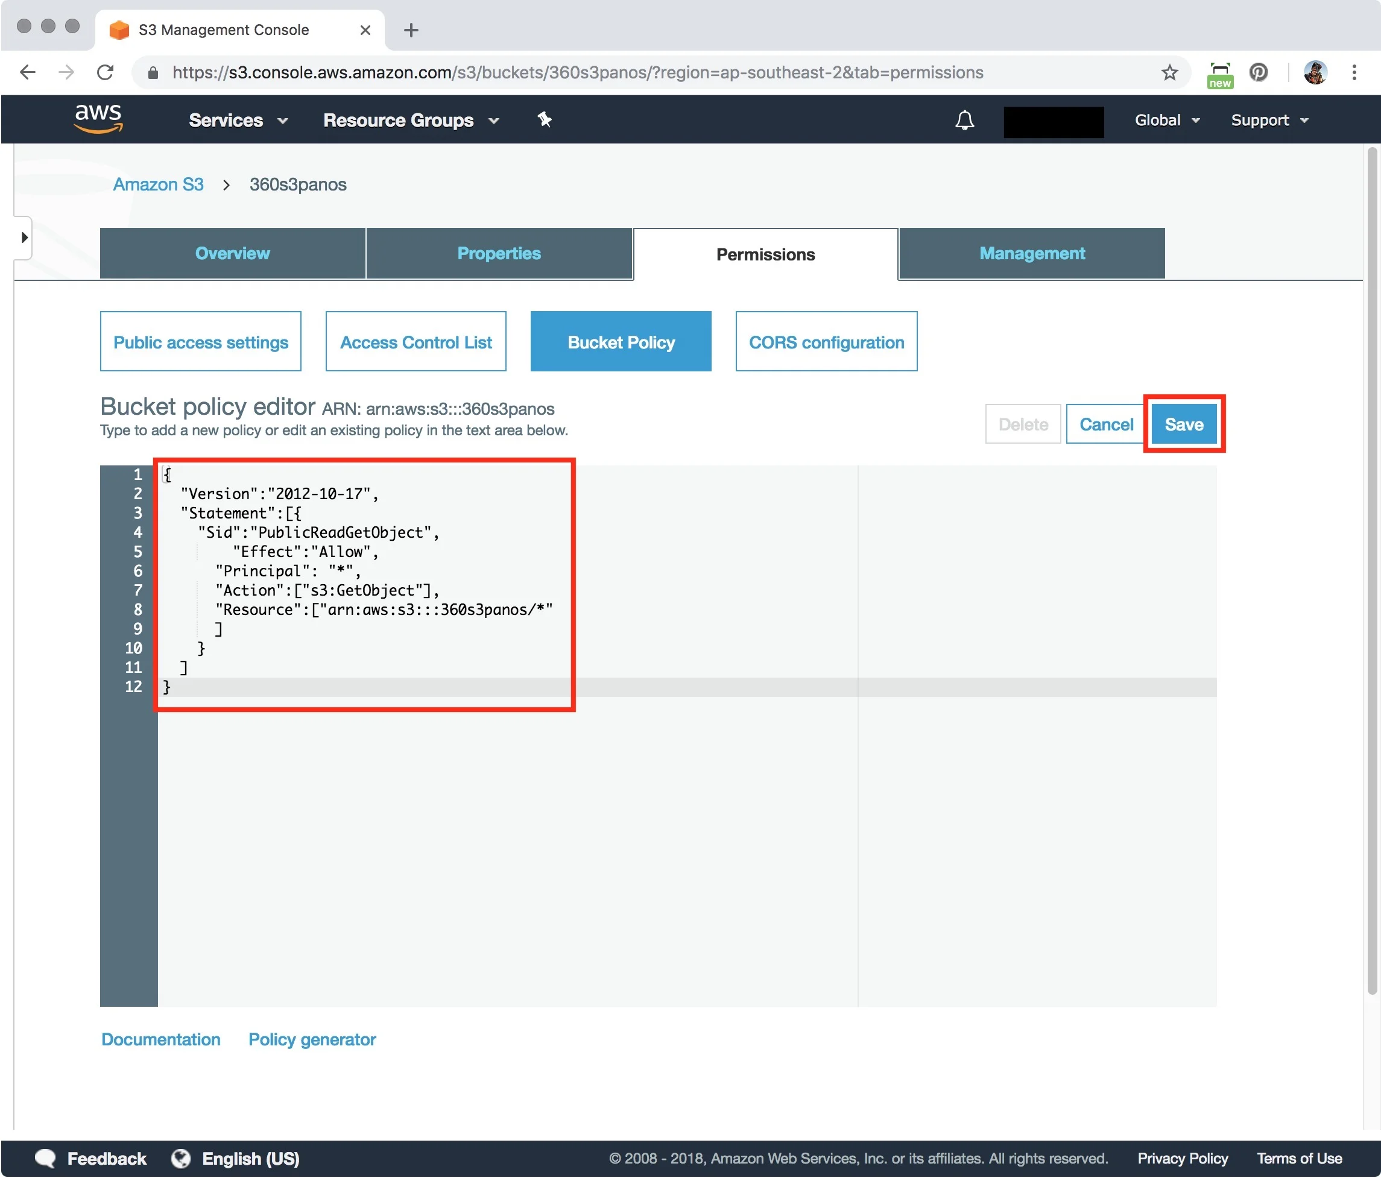
Task: Bookmark this page with the star icon
Action: 1169,72
